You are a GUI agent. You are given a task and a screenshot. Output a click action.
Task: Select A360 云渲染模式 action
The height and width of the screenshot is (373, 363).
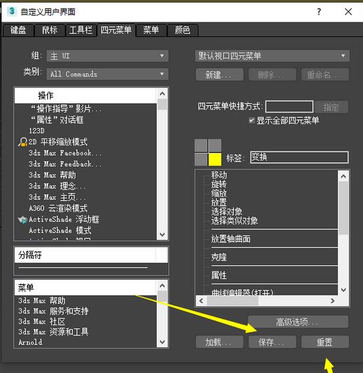[x=58, y=208]
